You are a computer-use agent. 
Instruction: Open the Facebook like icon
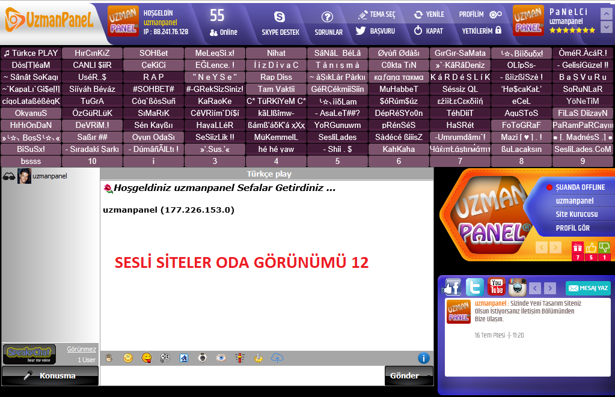453,288
